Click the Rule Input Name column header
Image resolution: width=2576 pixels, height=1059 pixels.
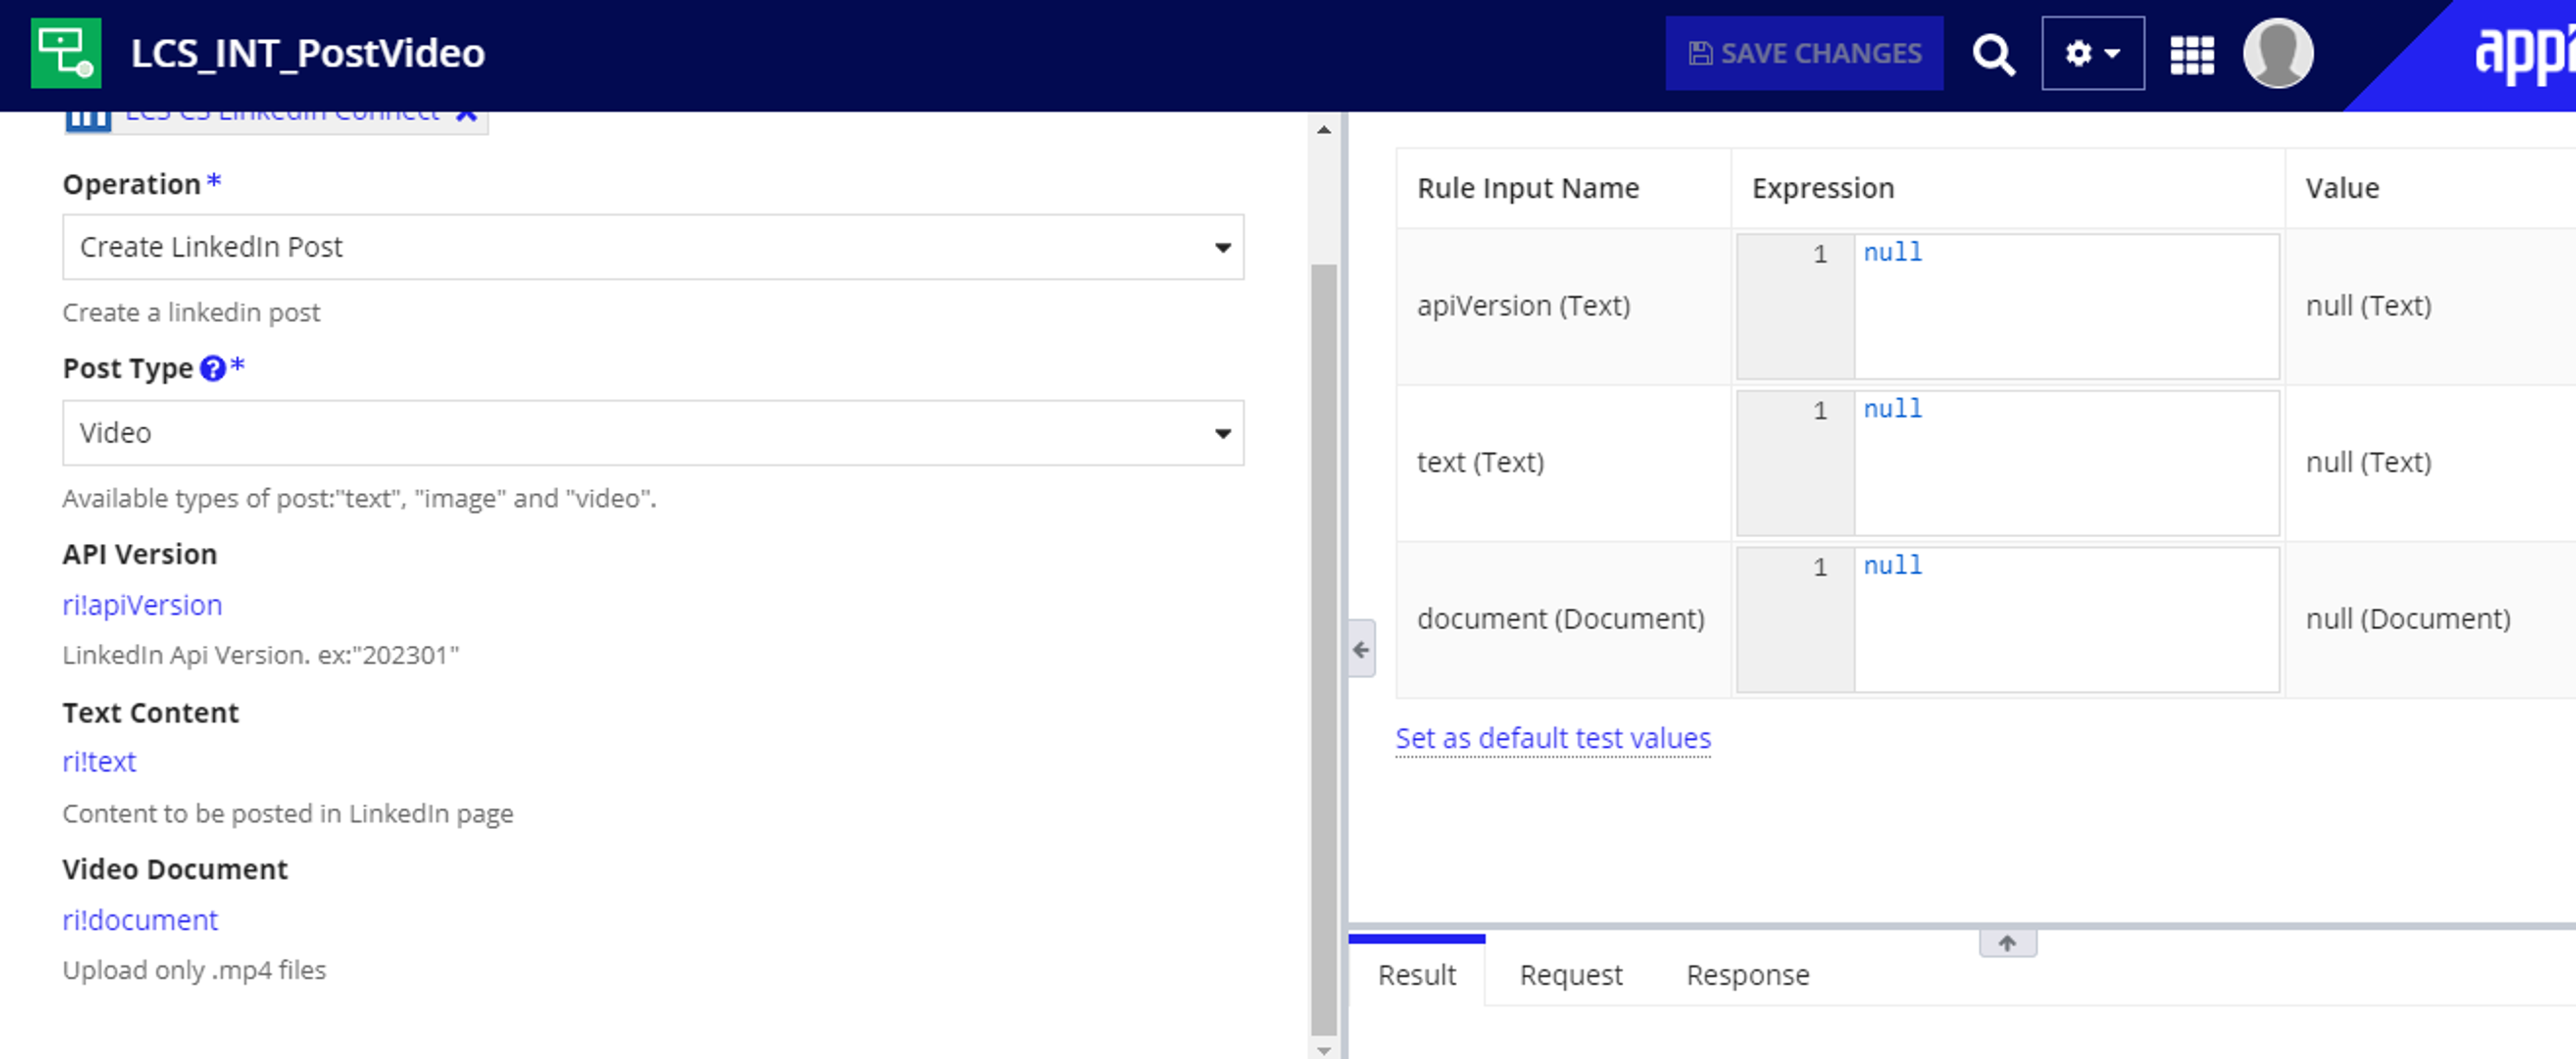pyautogui.click(x=1528, y=188)
